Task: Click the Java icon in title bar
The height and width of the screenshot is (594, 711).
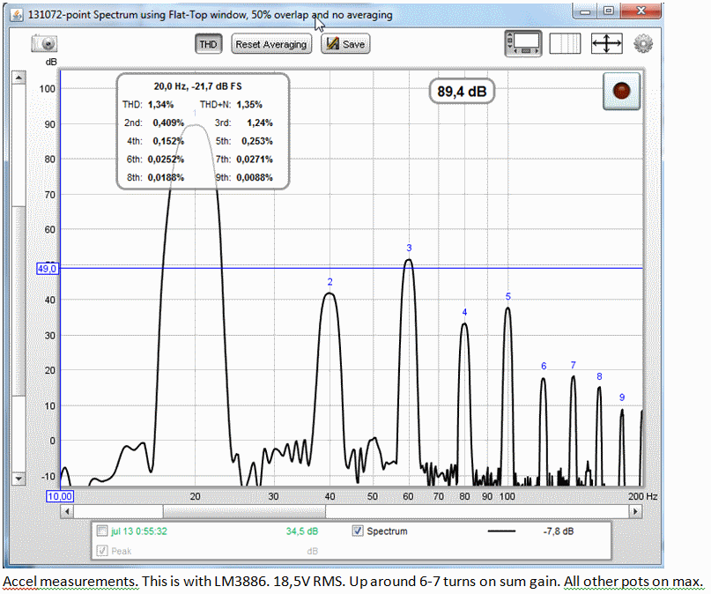Action: tap(17, 15)
